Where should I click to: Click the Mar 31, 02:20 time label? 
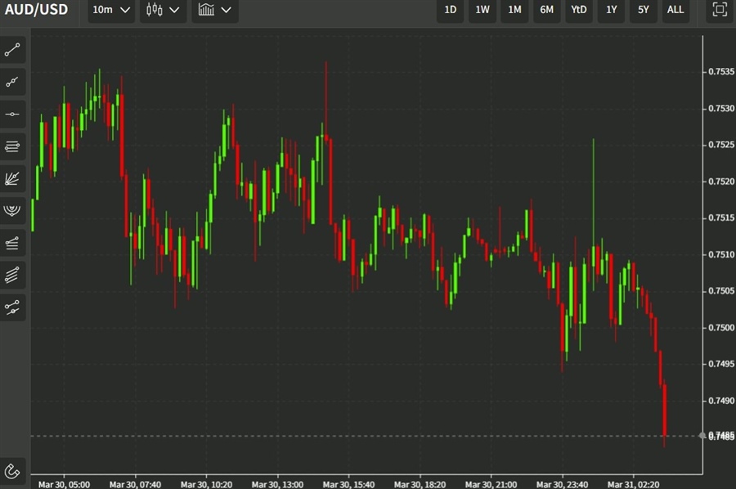(633, 484)
